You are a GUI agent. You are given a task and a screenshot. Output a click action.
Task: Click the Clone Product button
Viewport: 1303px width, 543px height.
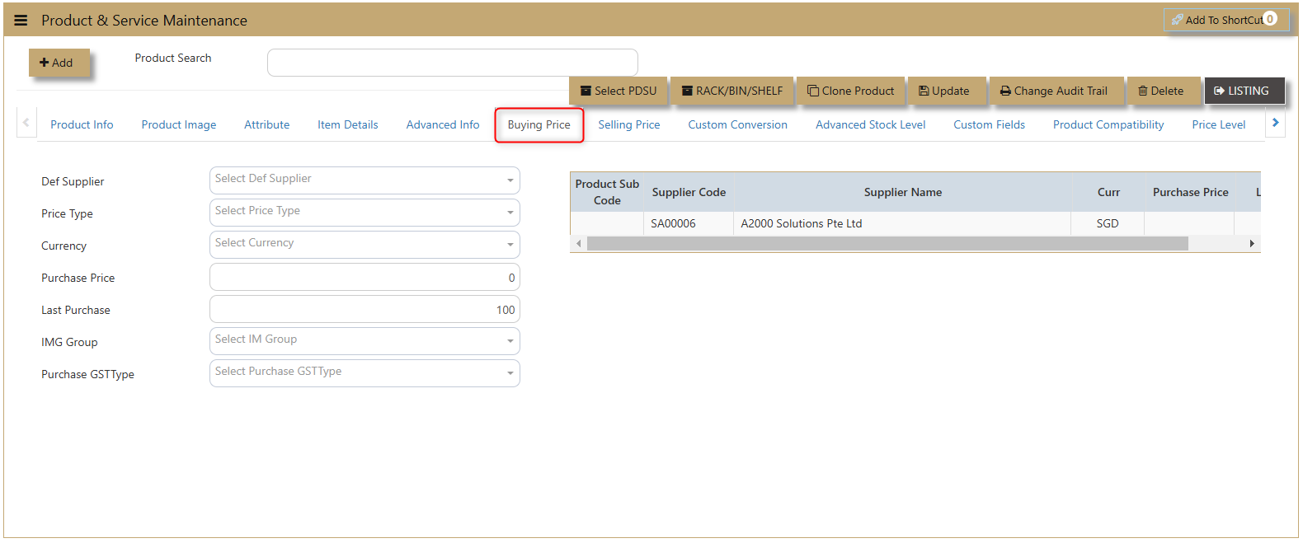[x=851, y=91]
